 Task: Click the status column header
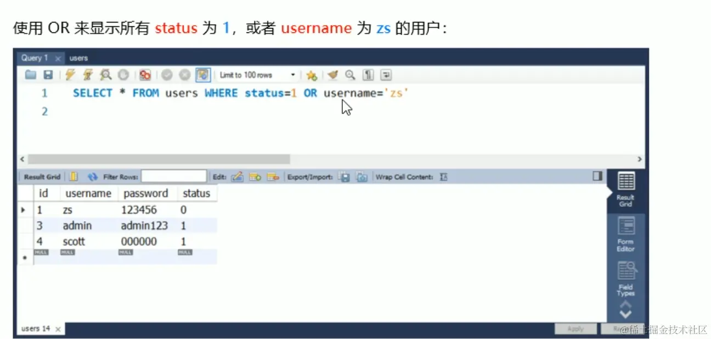pyautogui.click(x=196, y=193)
